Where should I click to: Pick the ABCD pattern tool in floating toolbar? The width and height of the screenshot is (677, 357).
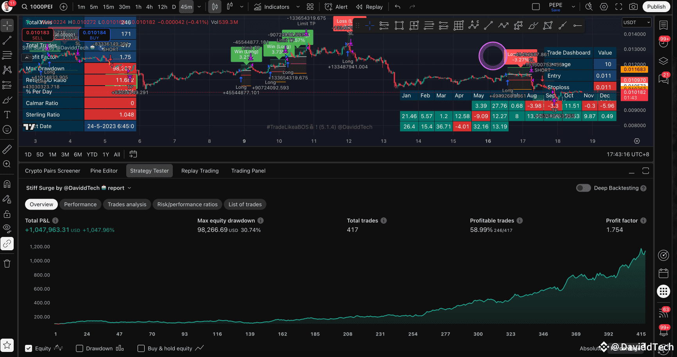click(x=473, y=26)
